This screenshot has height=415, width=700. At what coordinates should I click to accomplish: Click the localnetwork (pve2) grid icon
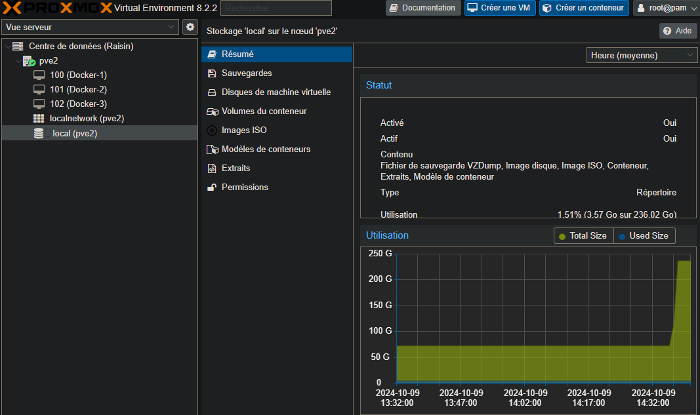click(x=39, y=119)
